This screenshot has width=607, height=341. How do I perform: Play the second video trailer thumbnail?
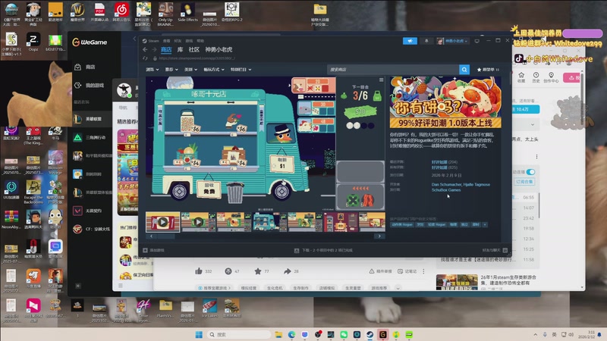pos(198,222)
